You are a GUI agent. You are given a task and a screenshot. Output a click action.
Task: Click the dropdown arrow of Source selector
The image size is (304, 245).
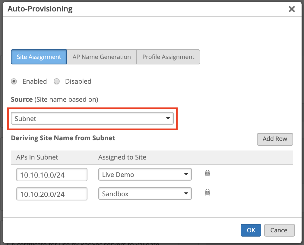(x=168, y=119)
